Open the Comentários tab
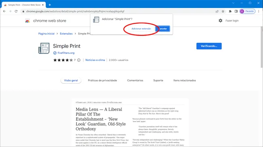Screen dimensions: 263x147 [x=135, y=81]
